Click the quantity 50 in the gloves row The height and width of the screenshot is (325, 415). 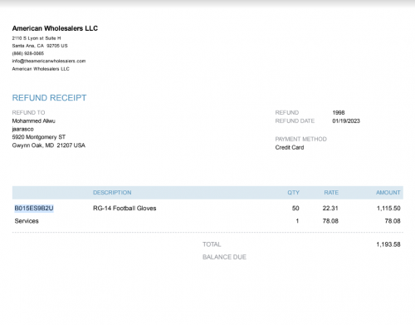coord(295,208)
